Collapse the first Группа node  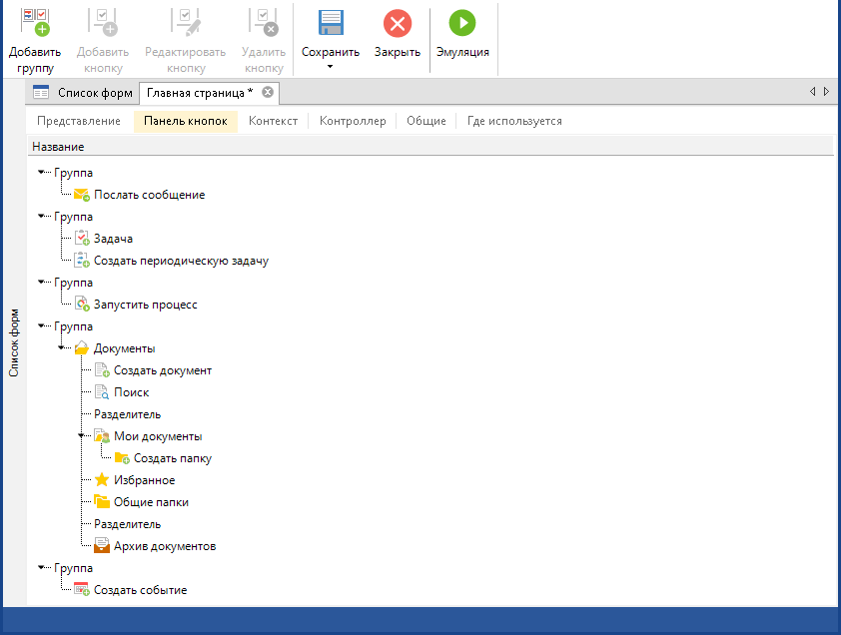pos(41,173)
